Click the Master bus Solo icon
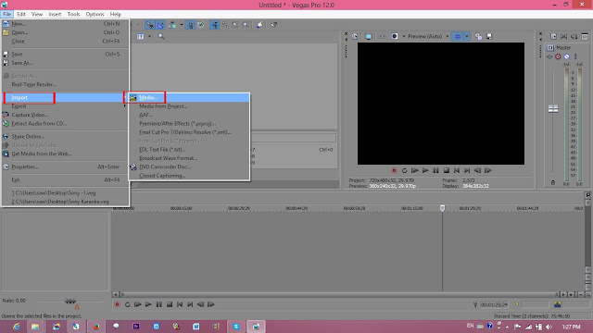 575,56
